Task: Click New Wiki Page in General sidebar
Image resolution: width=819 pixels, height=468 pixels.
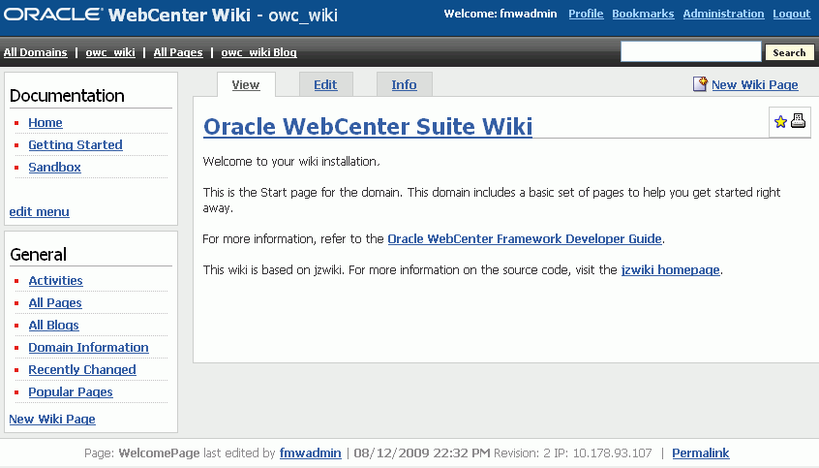Action: [52, 420]
